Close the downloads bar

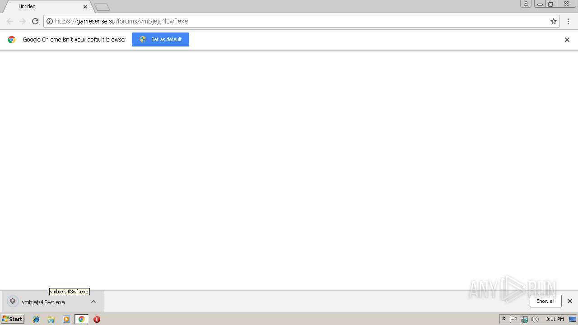point(570,301)
